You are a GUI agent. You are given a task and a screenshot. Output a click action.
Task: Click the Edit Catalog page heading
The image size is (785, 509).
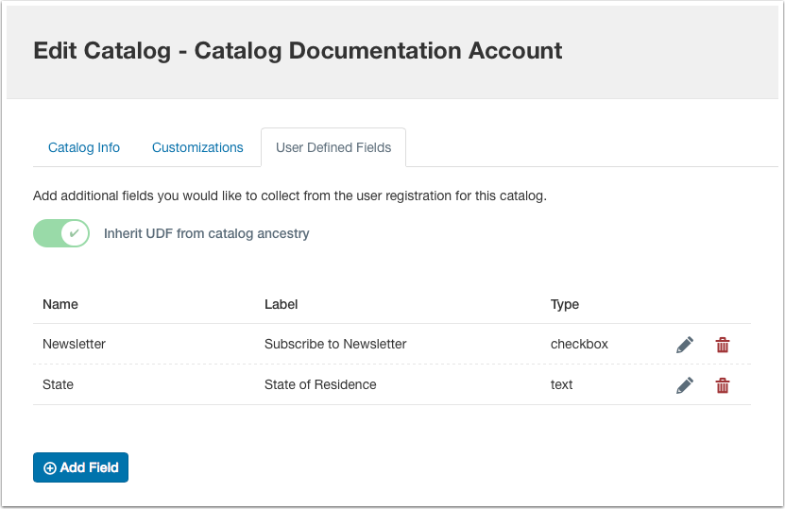[x=298, y=50]
